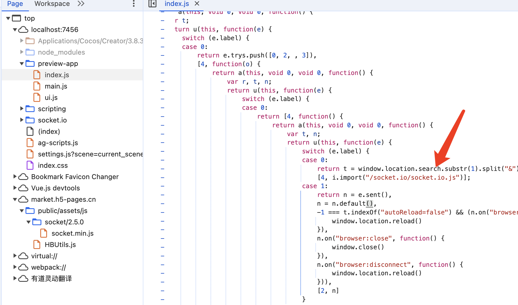Expand the Applications/Cocos/Creator folder
The image size is (518, 305).
(x=22, y=41)
